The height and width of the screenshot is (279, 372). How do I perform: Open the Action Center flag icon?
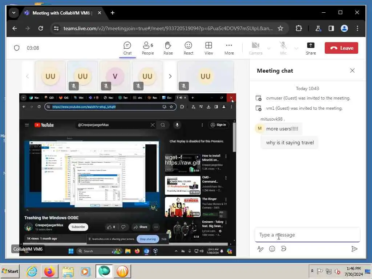pos(320,271)
